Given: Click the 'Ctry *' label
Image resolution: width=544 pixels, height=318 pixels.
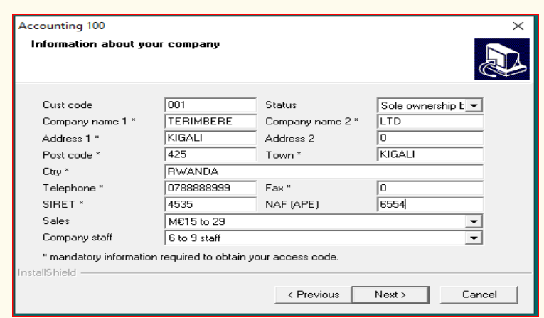Looking at the screenshot, I should pos(55,171).
